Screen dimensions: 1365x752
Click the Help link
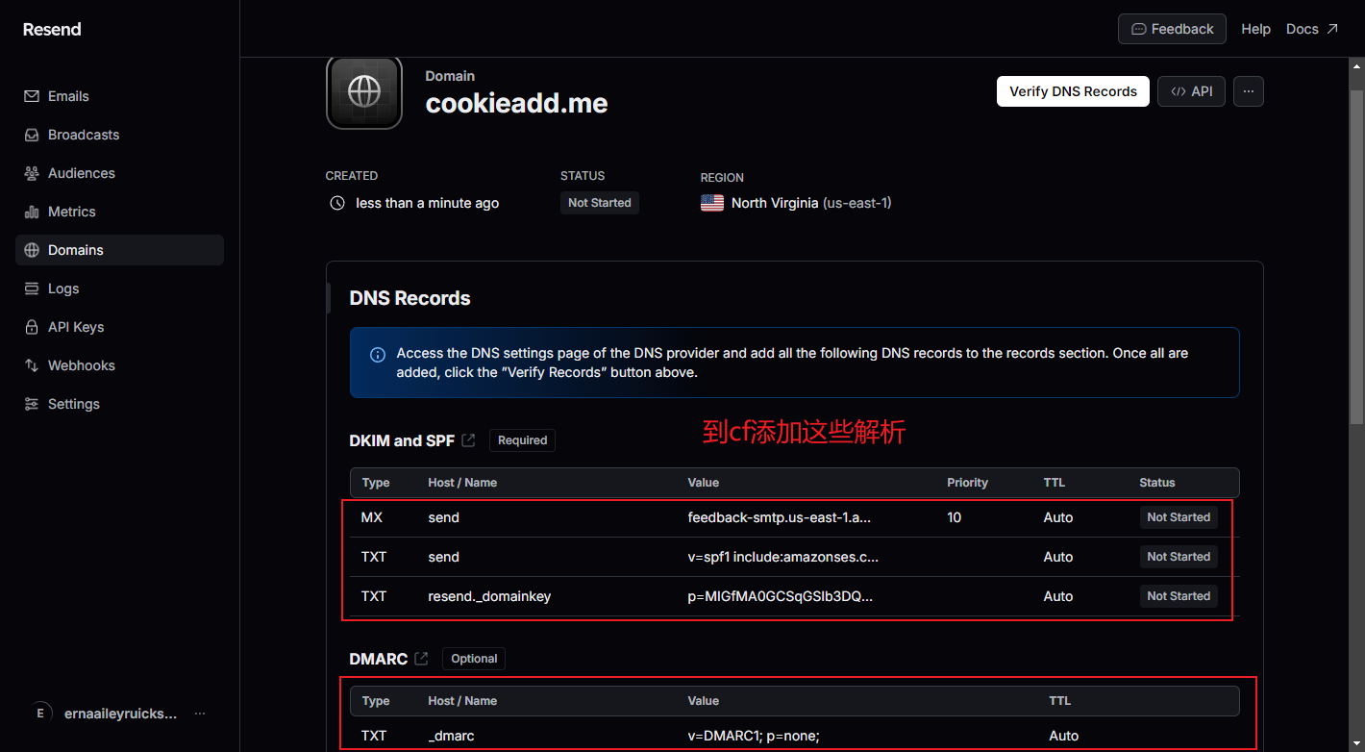pyautogui.click(x=1255, y=29)
